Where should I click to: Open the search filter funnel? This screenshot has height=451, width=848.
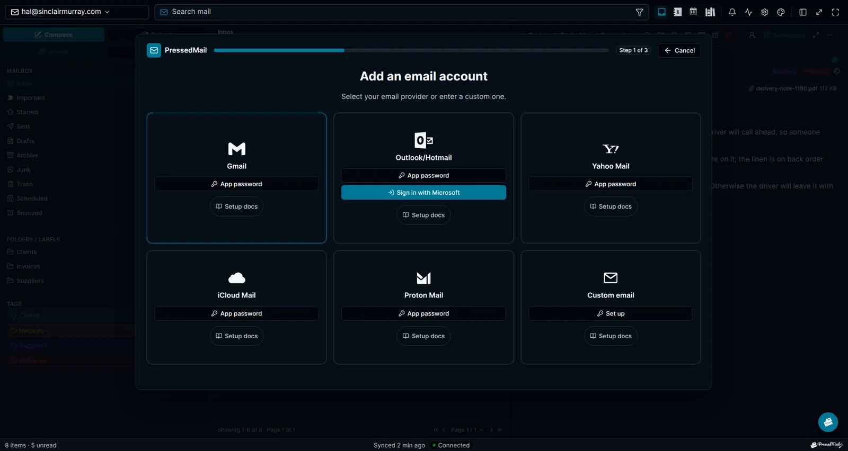click(x=639, y=12)
